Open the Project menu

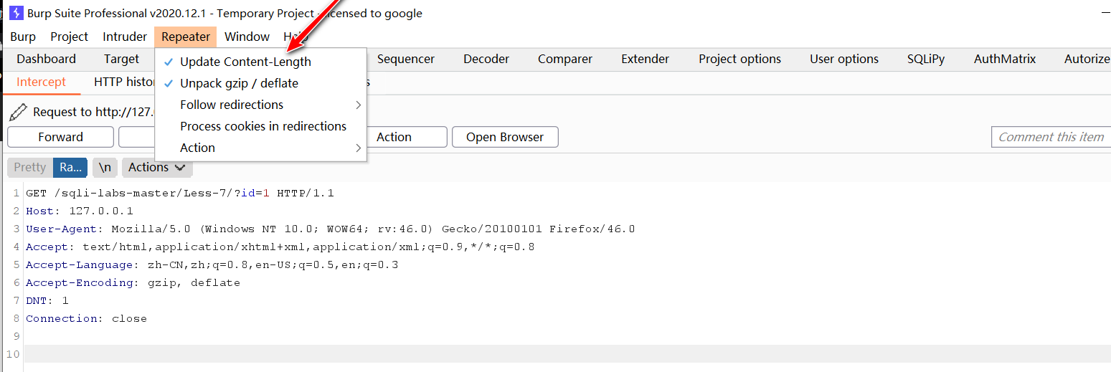(x=70, y=37)
